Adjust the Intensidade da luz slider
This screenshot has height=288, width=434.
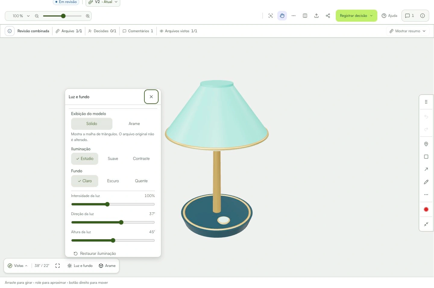pyautogui.click(x=113, y=204)
